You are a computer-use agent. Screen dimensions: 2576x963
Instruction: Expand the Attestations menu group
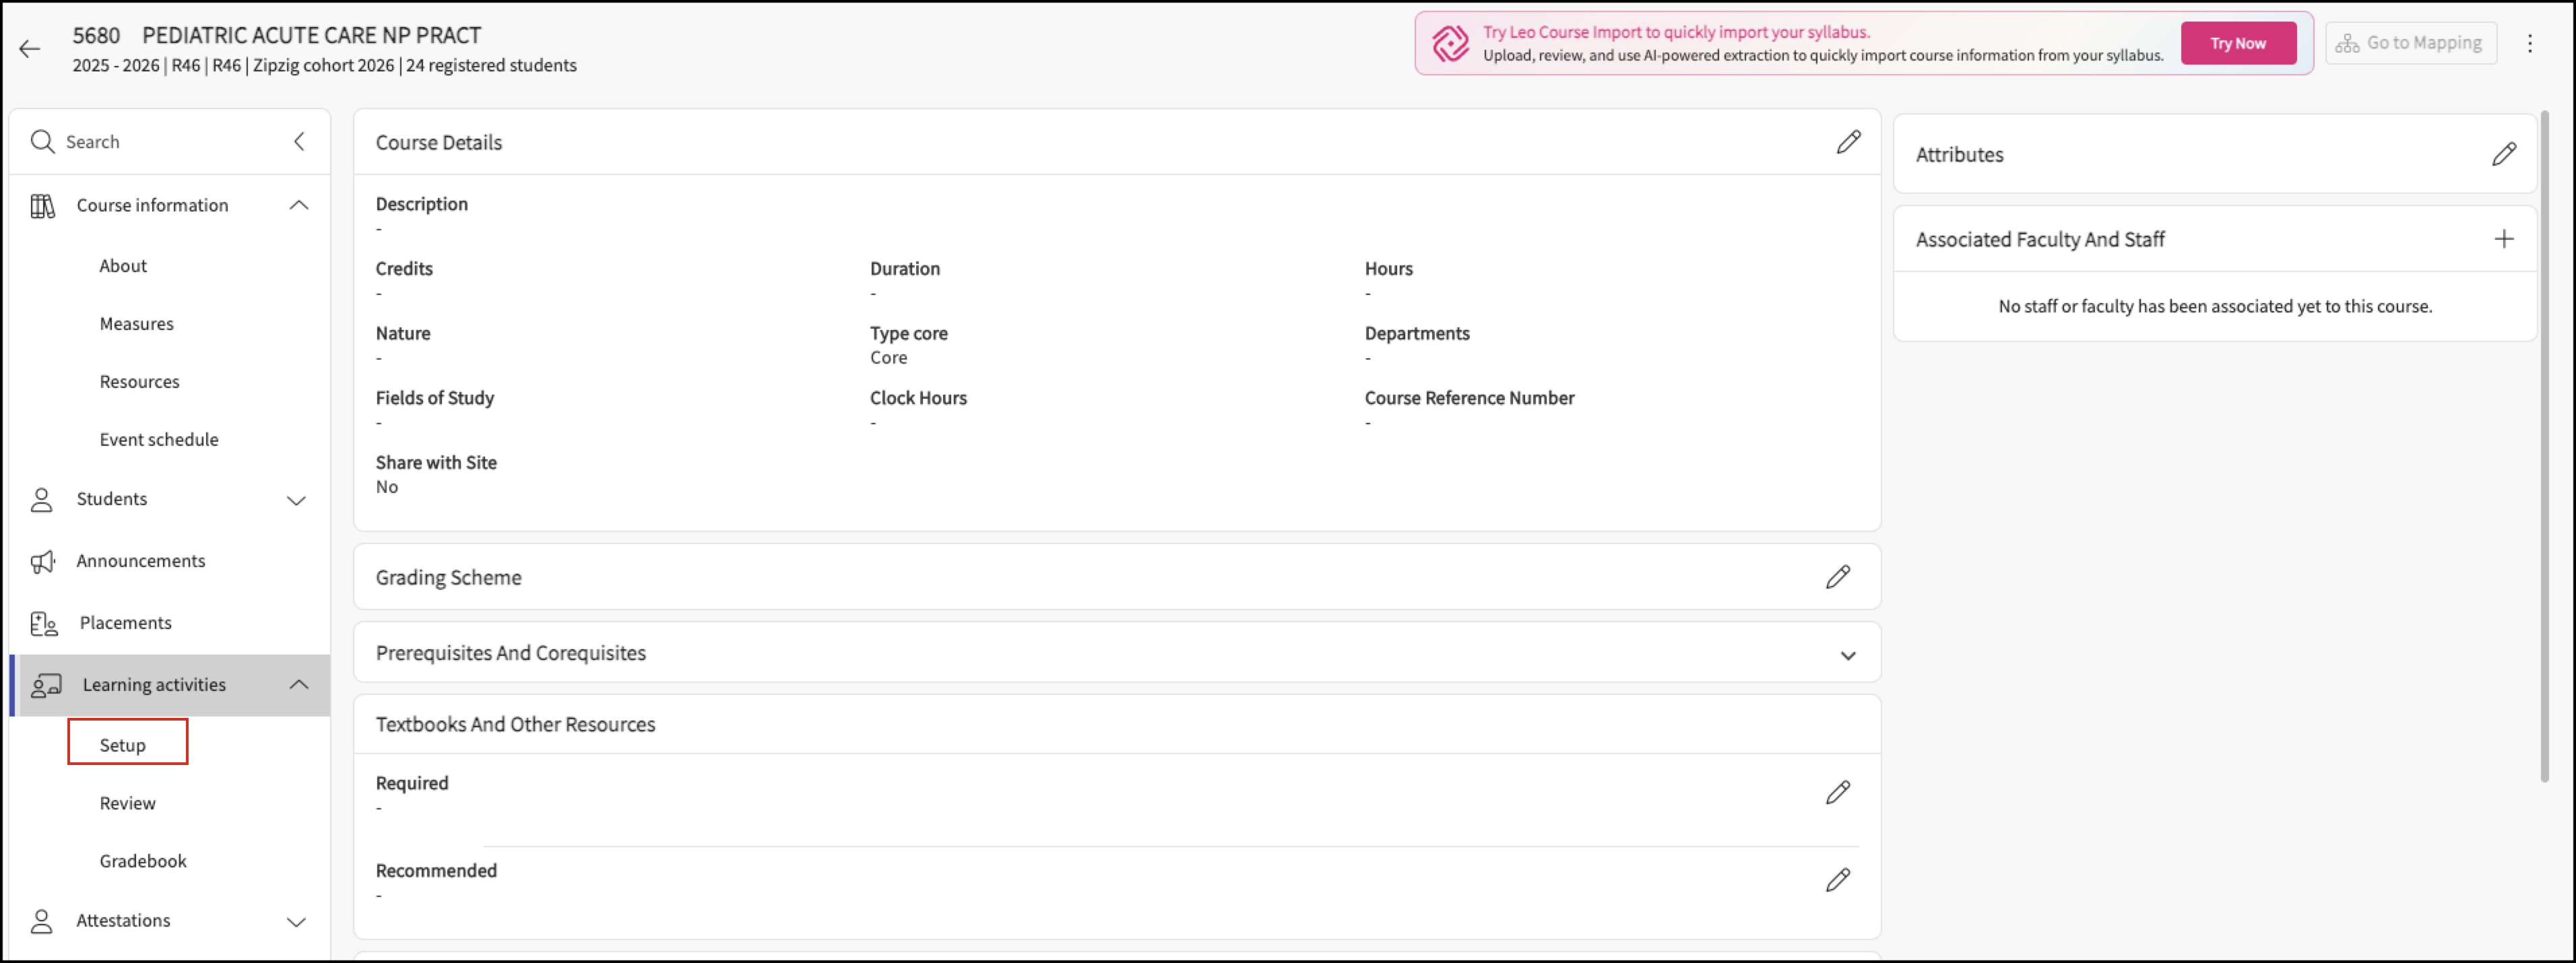coord(296,922)
